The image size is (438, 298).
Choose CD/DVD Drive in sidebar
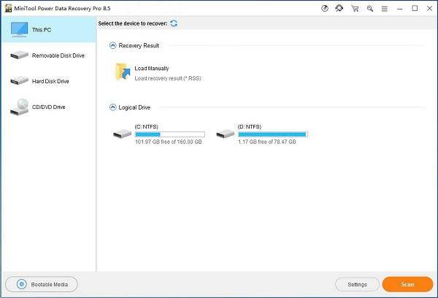48,107
